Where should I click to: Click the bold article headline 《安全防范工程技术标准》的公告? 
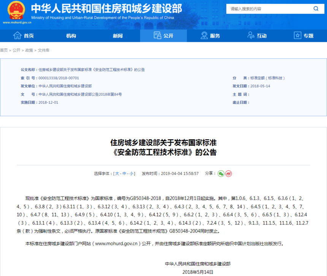(x=163, y=152)
